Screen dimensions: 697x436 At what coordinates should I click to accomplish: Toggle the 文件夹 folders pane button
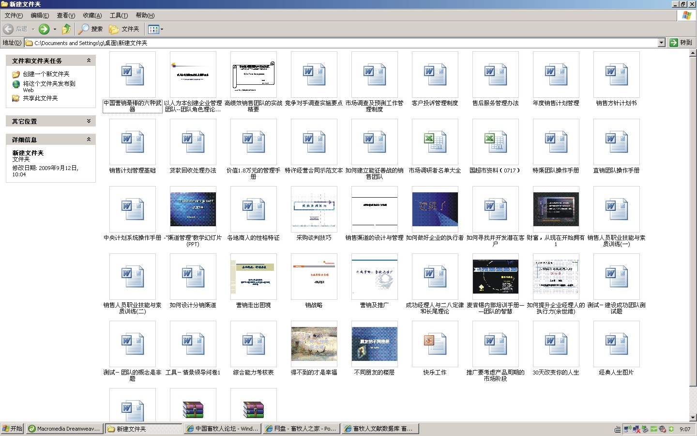click(124, 29)
